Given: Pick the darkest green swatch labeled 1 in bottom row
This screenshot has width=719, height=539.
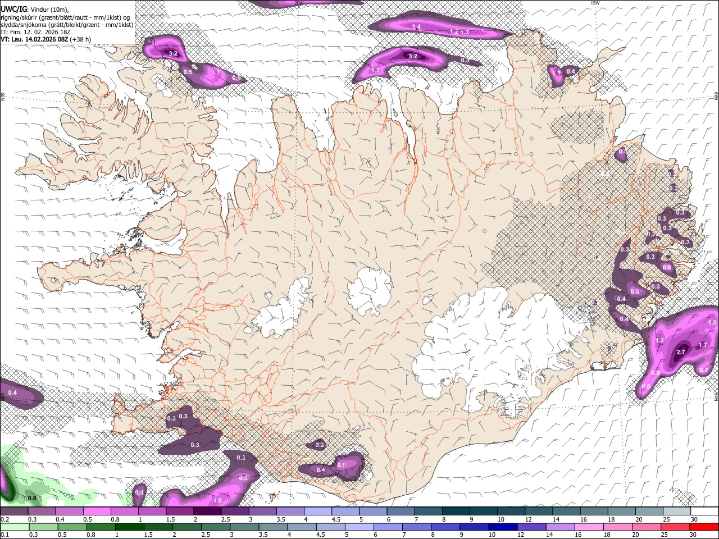Looking at the screenshot, I should pyautogui.click(x=129, y=527).
